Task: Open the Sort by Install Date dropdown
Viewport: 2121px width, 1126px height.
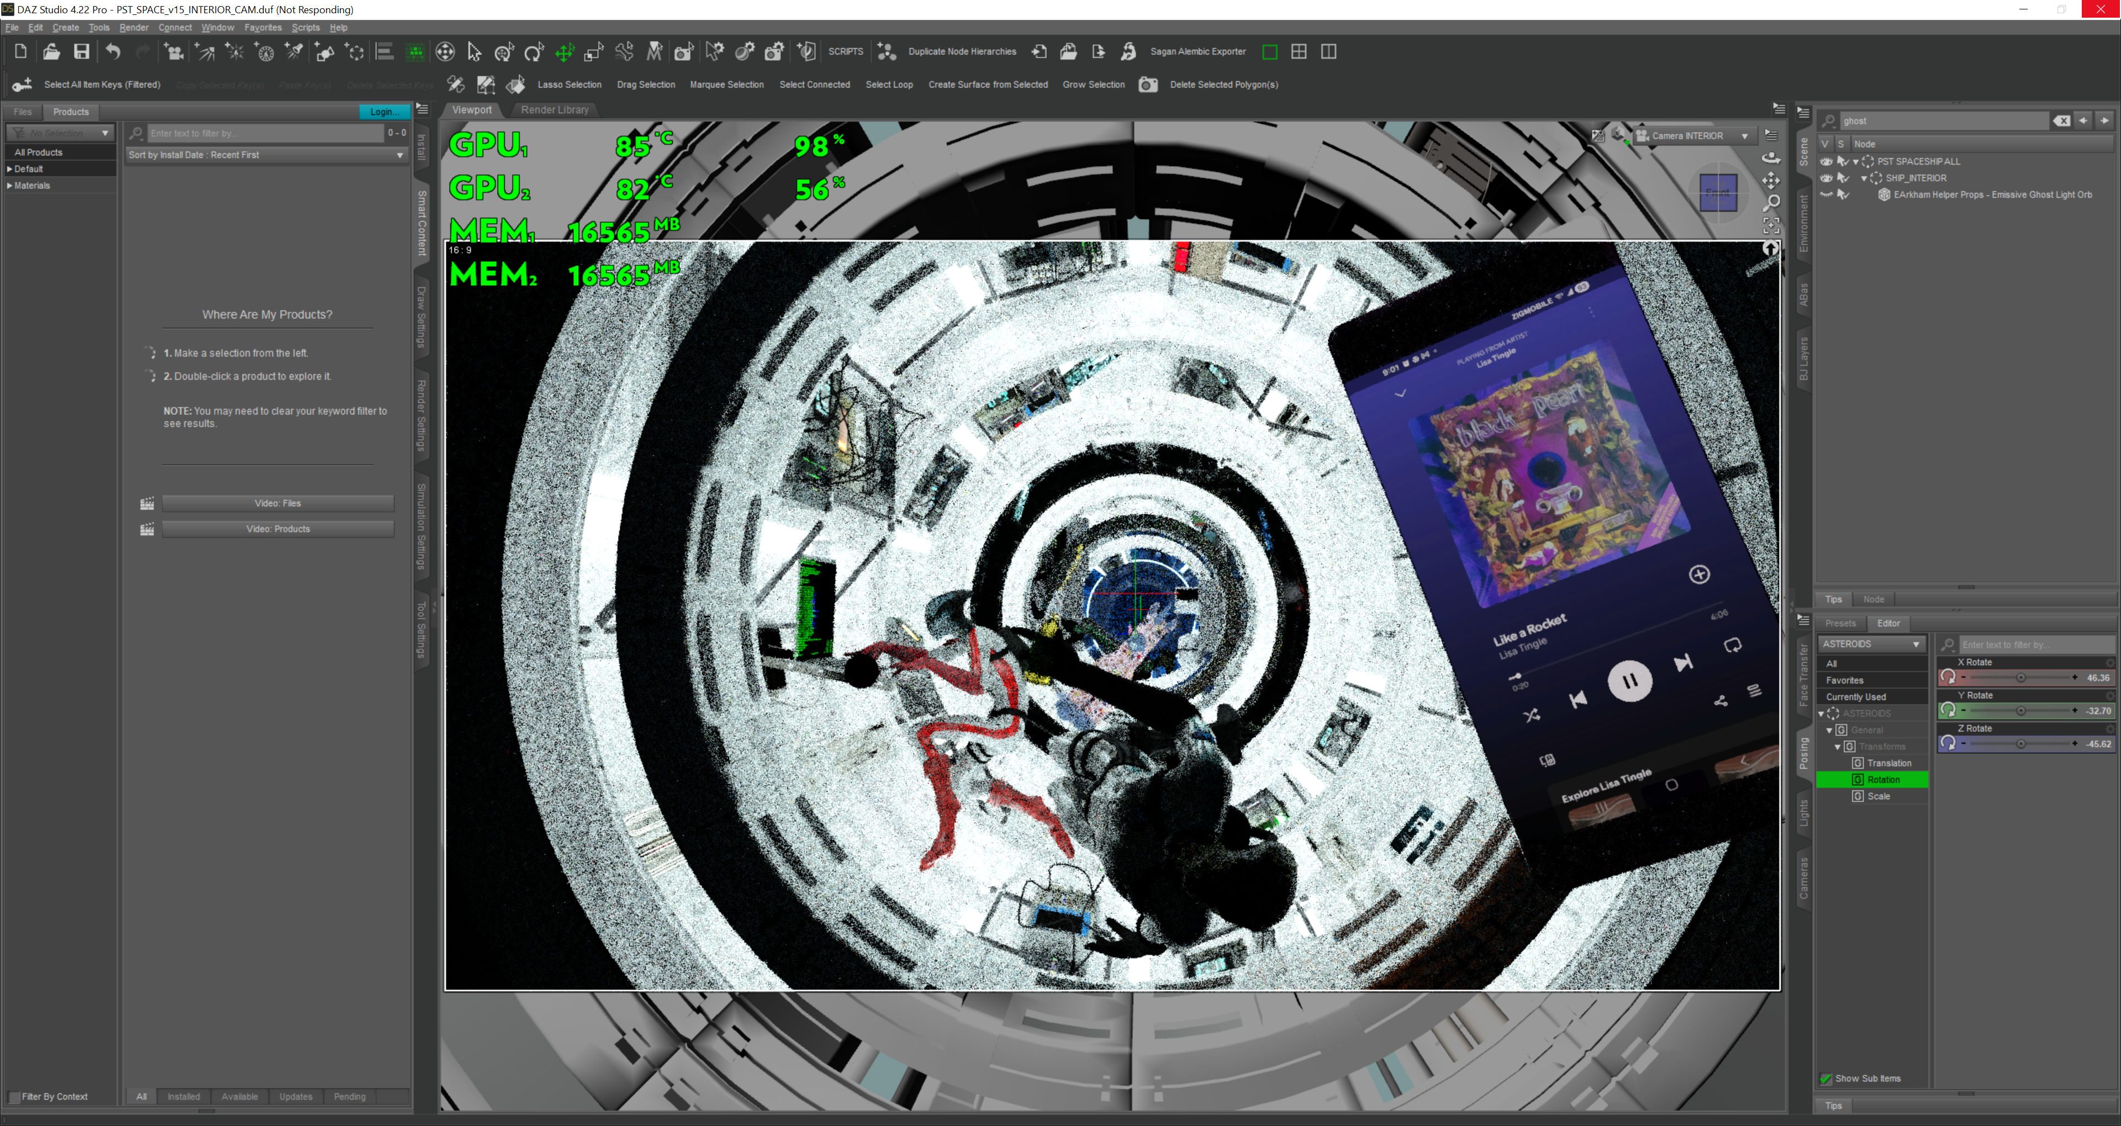Action: click(x=266, y=155)
